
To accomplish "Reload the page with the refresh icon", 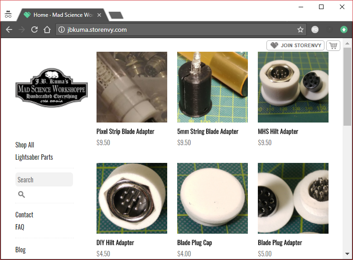I will pos(34,29).
